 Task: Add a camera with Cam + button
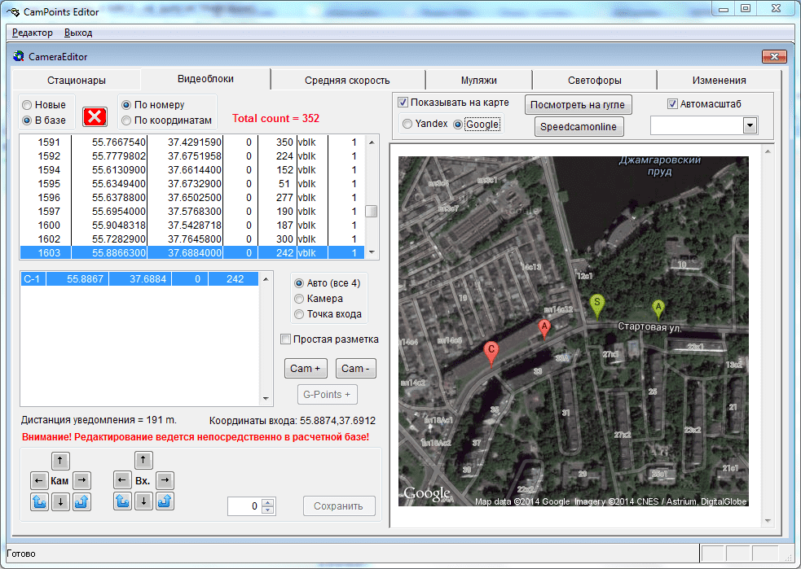click(x=306, y=369)
